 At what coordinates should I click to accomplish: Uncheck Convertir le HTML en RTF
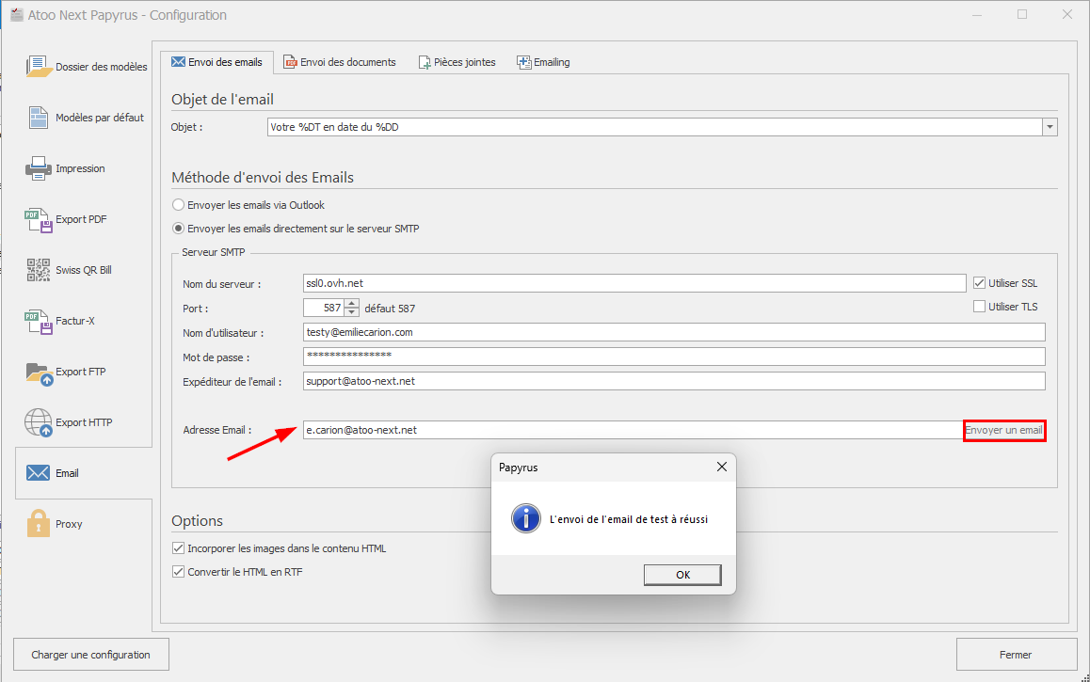pyautogui.click(x=179, y=571)
